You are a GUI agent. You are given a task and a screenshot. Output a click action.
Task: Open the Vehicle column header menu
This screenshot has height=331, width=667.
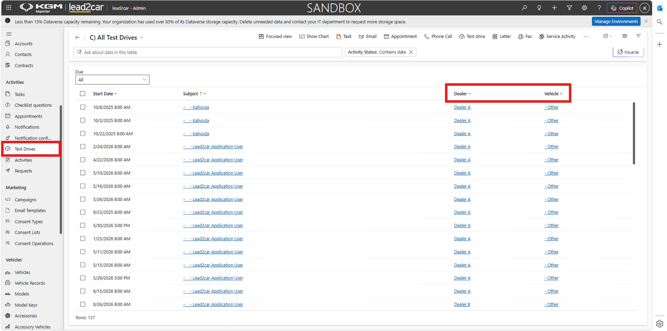pyautogui.click(x=553, y=94)
